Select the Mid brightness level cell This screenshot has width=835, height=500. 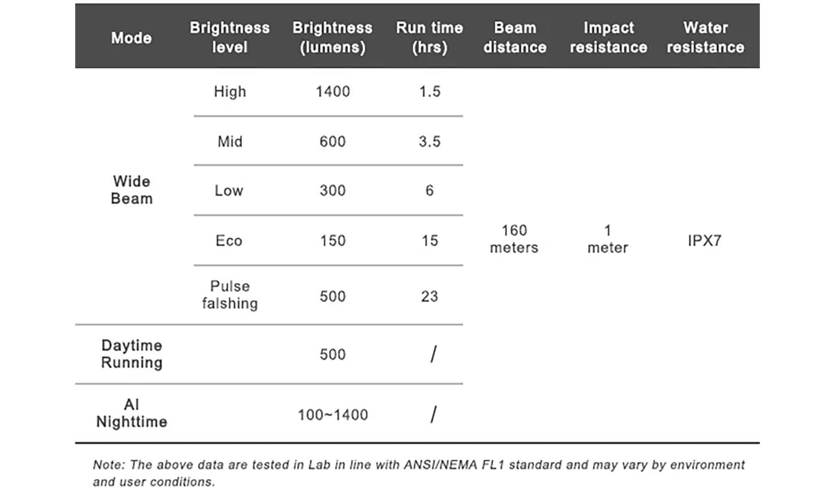coord(230,142)
